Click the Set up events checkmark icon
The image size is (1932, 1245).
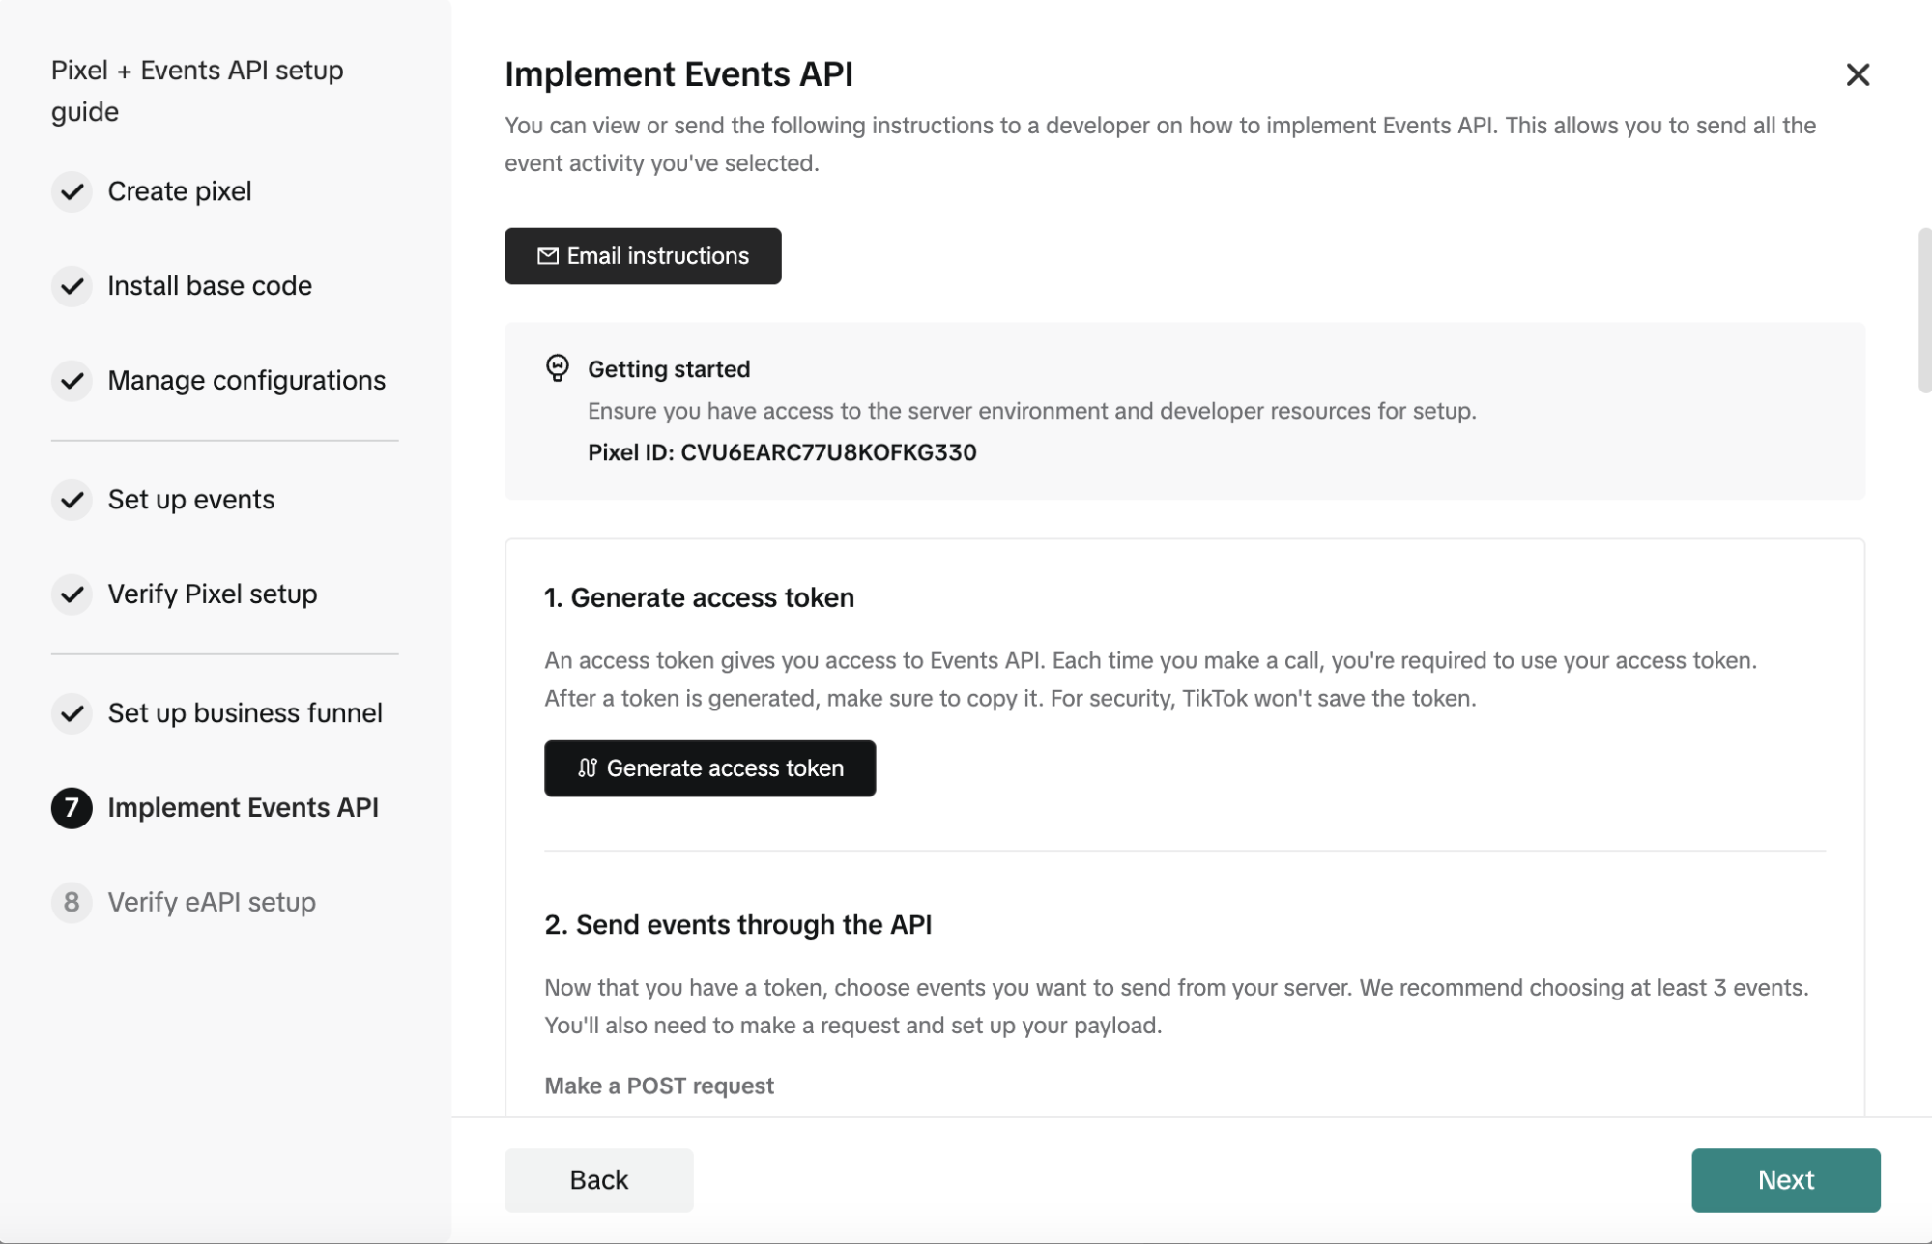pyautogui.click(x=72, y=500)
